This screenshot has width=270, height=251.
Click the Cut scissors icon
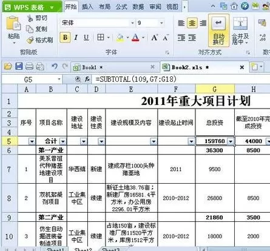click(x=30, y=18)
